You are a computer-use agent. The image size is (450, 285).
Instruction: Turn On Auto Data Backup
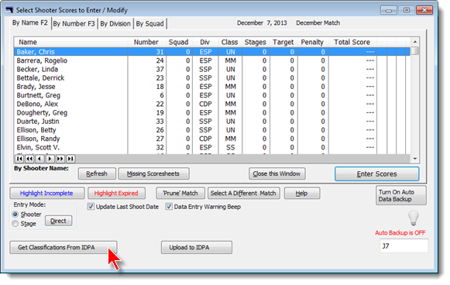pyautogui.click(x=401, y=195)
